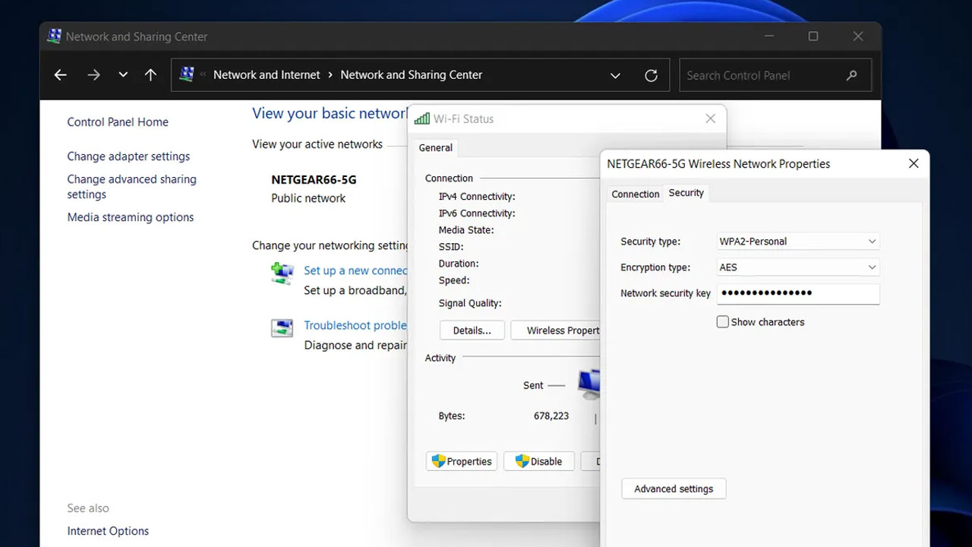Image resolution: width=972 pixels, height=547 pixels.
Task: Enable the Show characters checkbox
Action: (x=723, y=322)
